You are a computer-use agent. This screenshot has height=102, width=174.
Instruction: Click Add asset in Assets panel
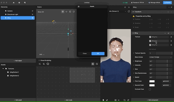(x=18, y=100)
